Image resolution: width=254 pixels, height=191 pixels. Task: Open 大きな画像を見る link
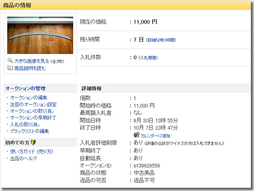[32, 61]
